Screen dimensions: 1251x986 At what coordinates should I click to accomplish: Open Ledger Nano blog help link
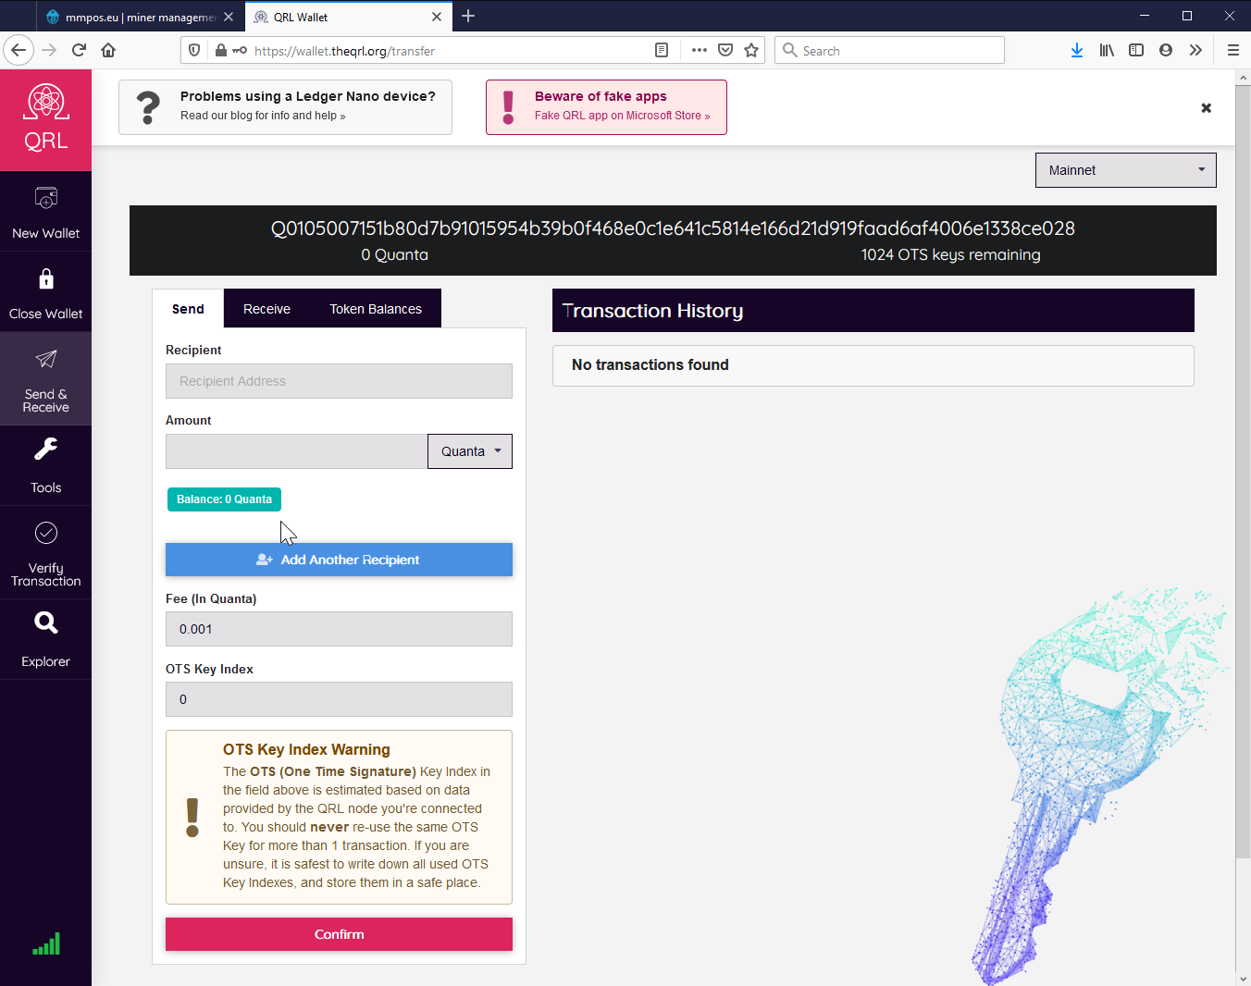[263, 116]
